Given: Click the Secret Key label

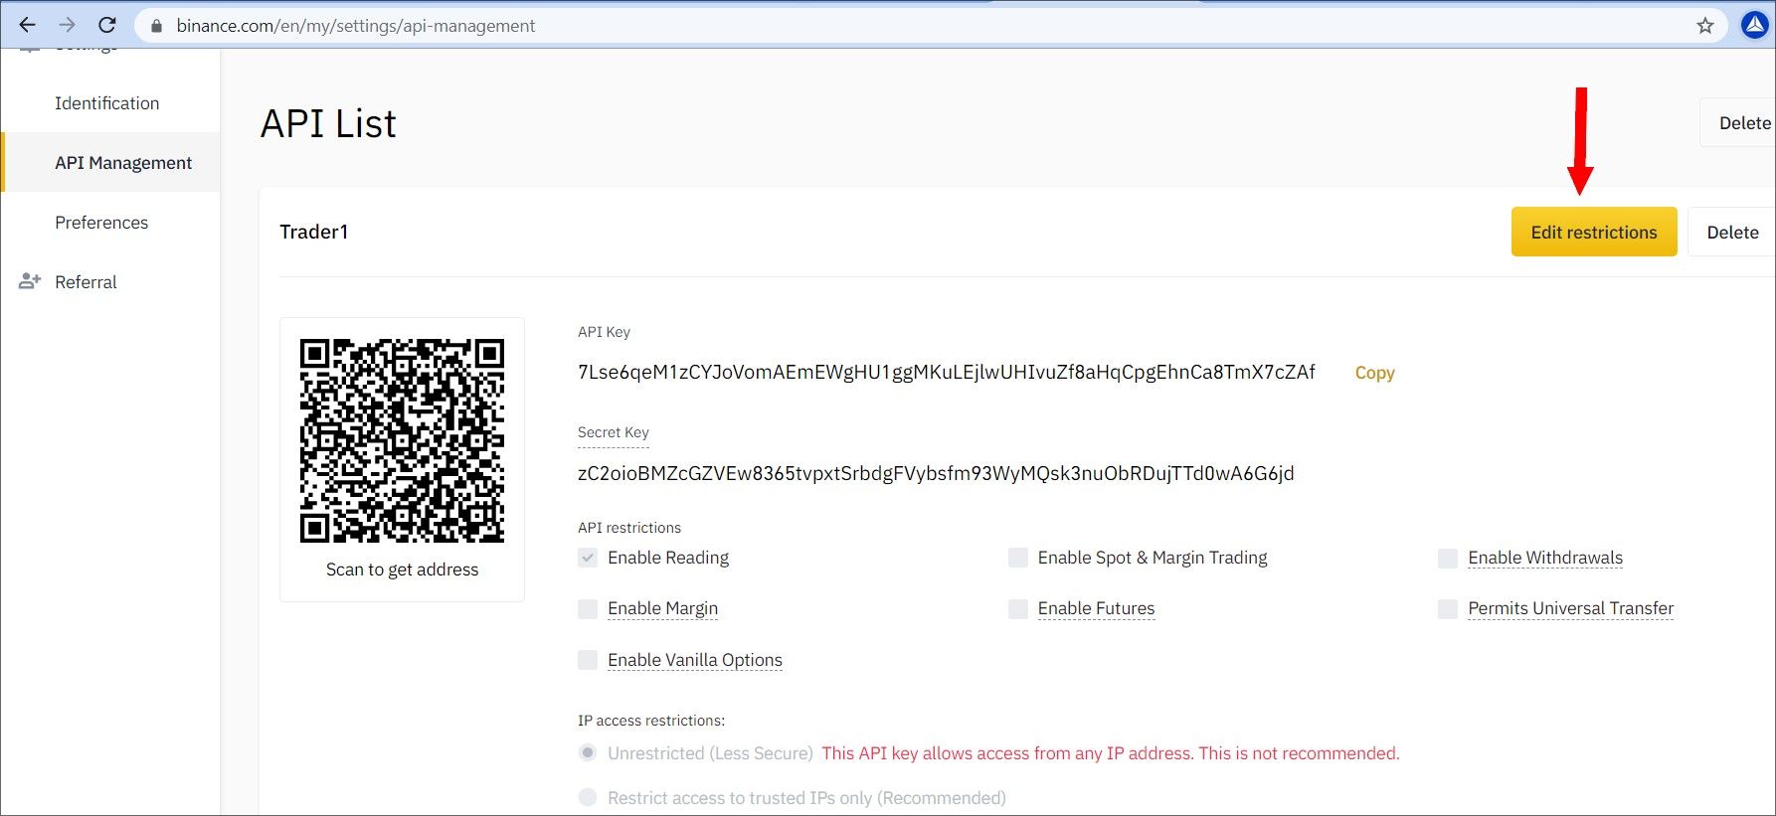Looking at the screenshot, I should click(613, 432).
